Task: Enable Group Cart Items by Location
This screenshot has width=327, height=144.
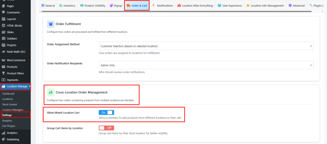Action: tap(106, 128)
